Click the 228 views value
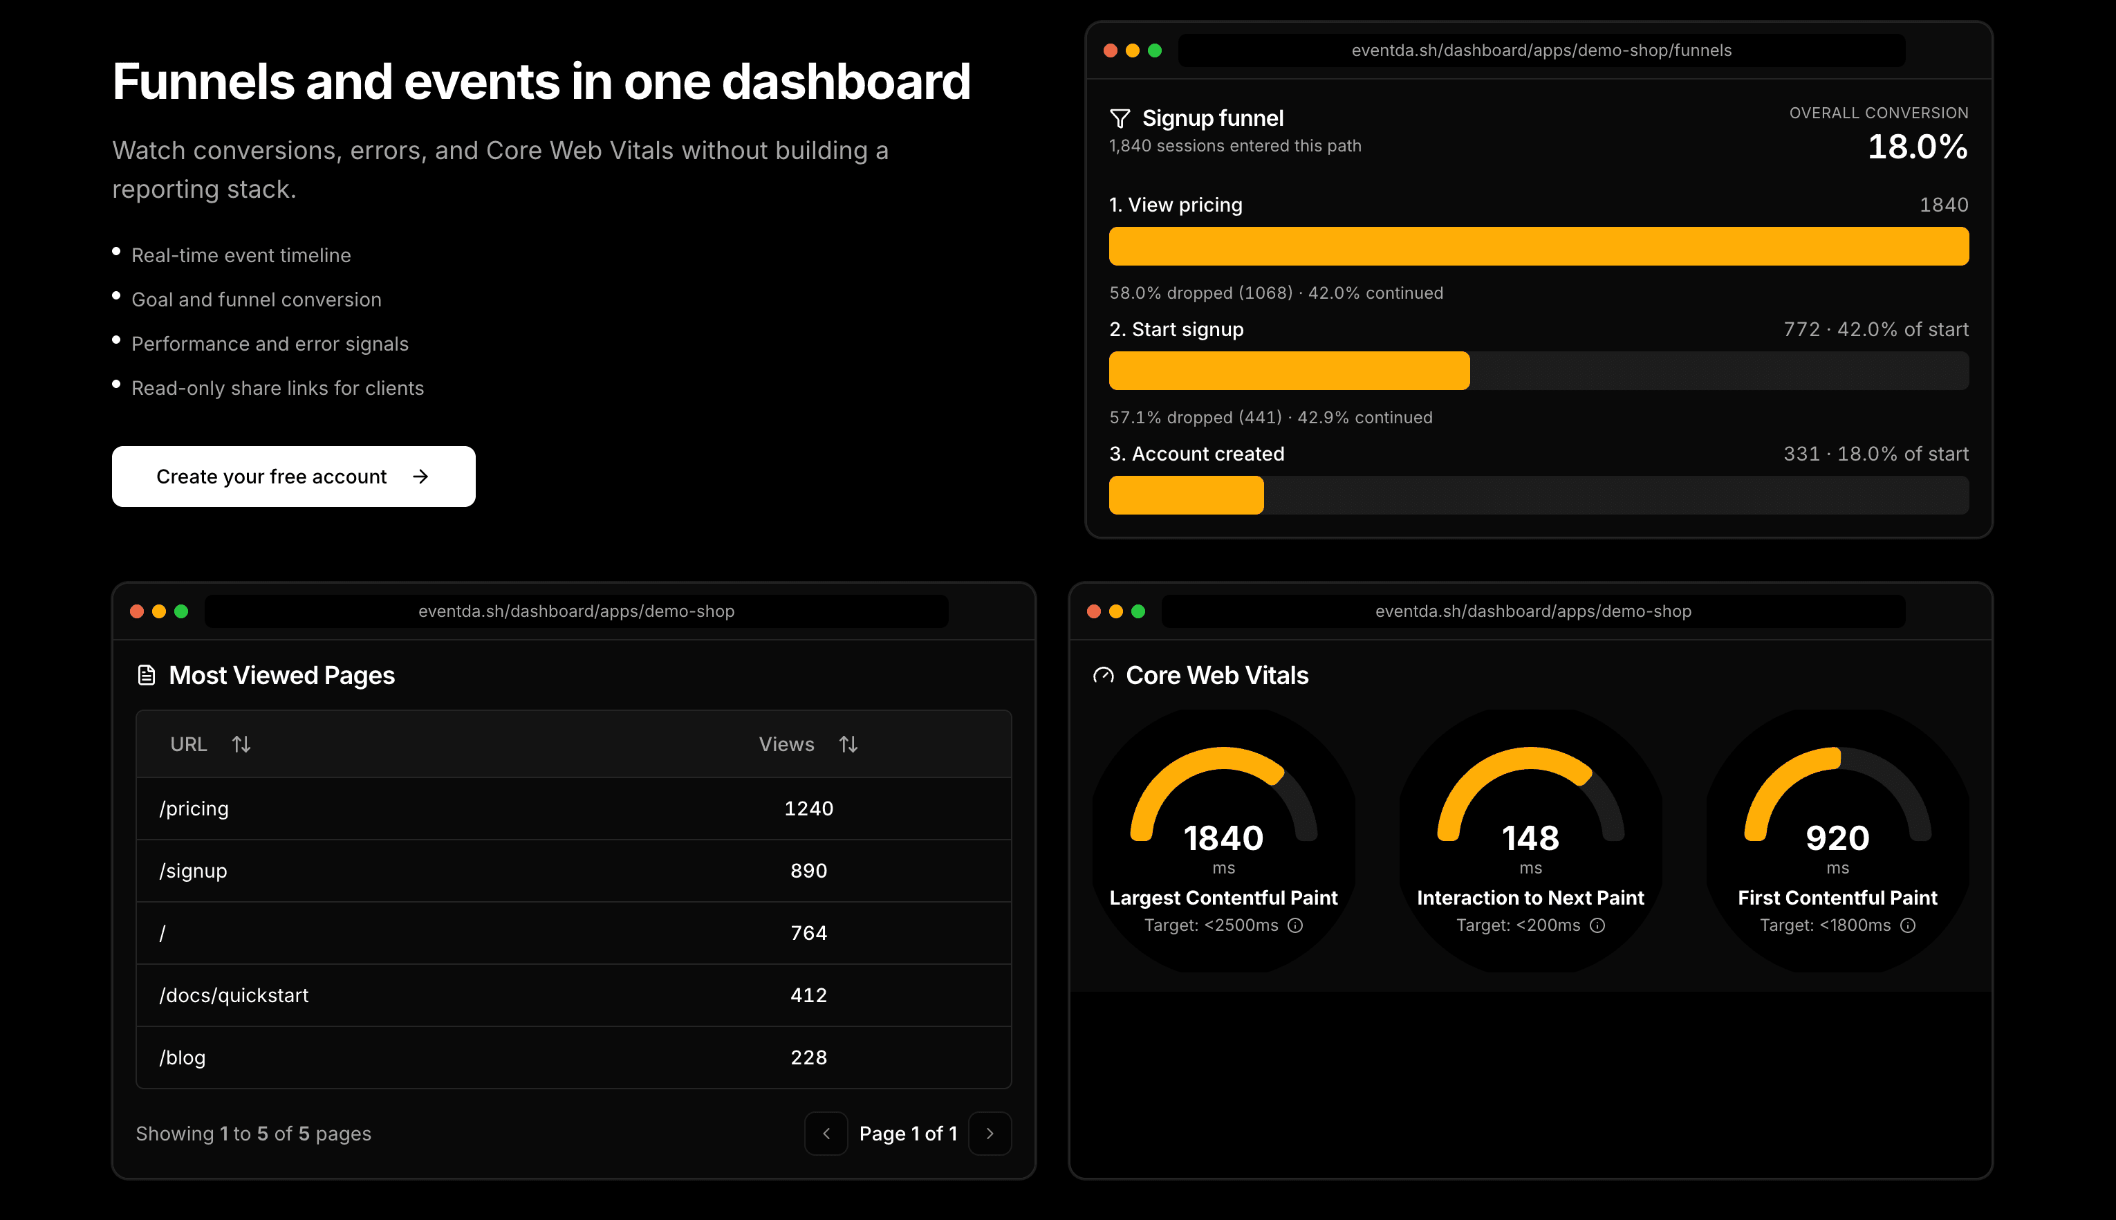The height and width of the screenshot is (1220, 2116). (808, 1057)
